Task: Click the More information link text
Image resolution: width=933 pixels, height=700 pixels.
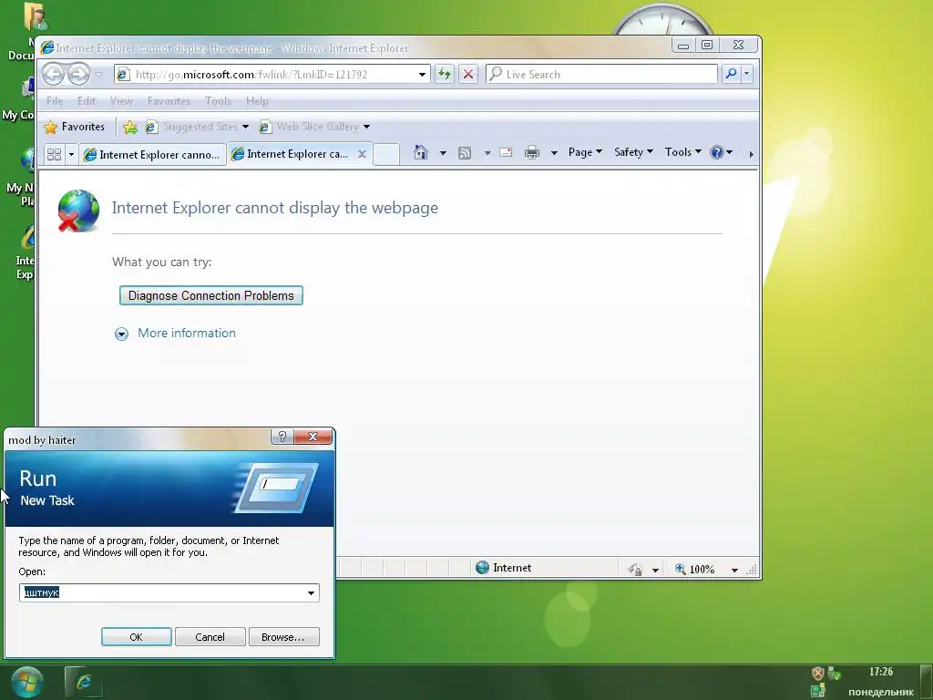Action: pos(187,334)
